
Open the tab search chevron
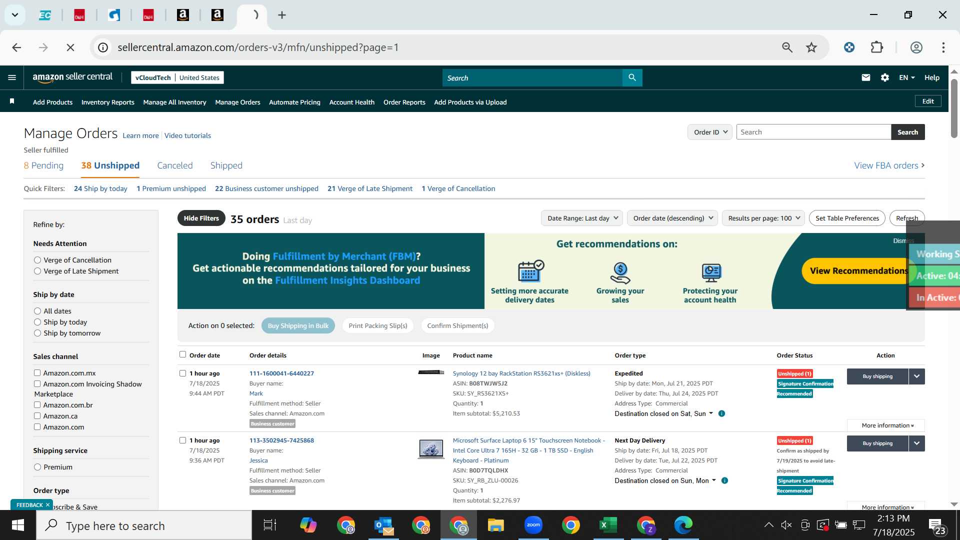coord(15,15)
